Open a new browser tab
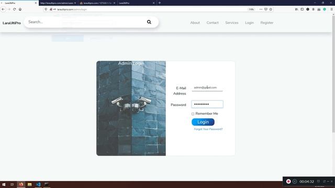The height and width of the screenshot is (188, 335). (159, 3)
